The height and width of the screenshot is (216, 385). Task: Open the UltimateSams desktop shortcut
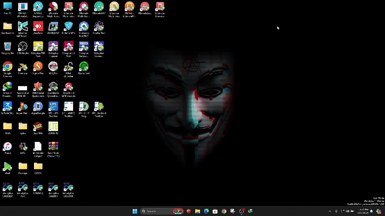click(x=145, y=8)
